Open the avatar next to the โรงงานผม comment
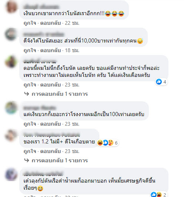This screenshot has height=197, width=184. click(x=11, y=108)
